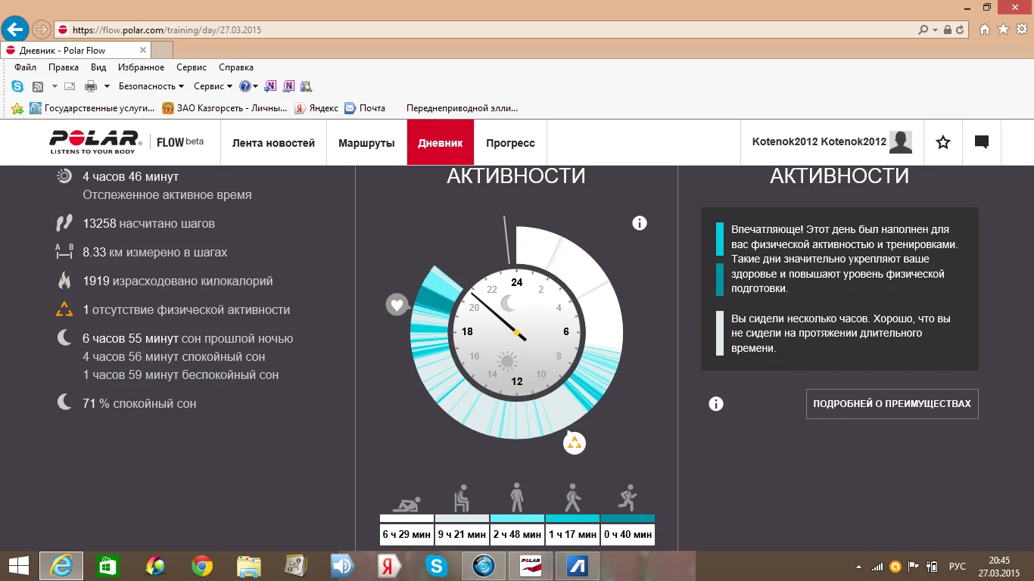This screenshot has width=1034, height=581.
Task: Open Skype from the Windows taskbar
Action: [436, 565]
